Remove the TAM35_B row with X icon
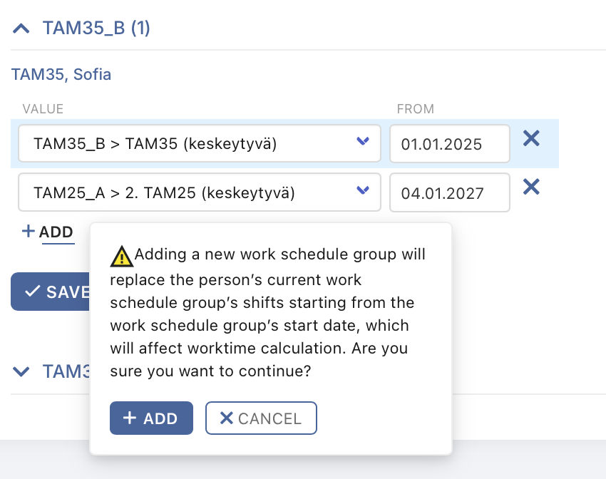This screenshot has width=606, height=479. (x=531, y=138)
